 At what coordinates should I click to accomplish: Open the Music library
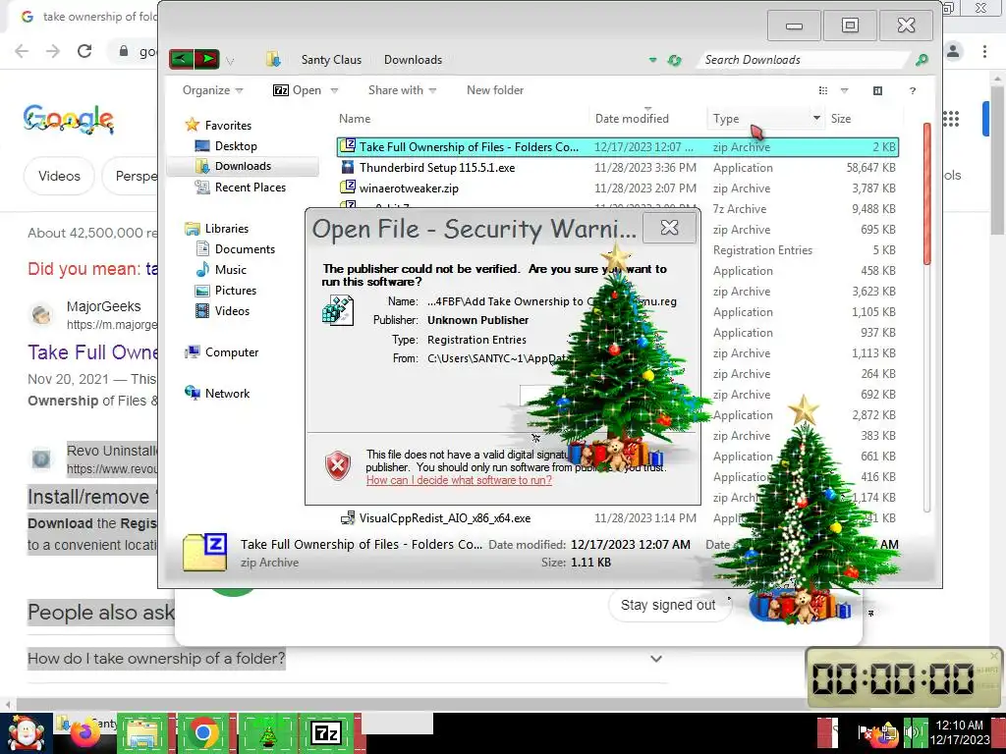point(230,269)
